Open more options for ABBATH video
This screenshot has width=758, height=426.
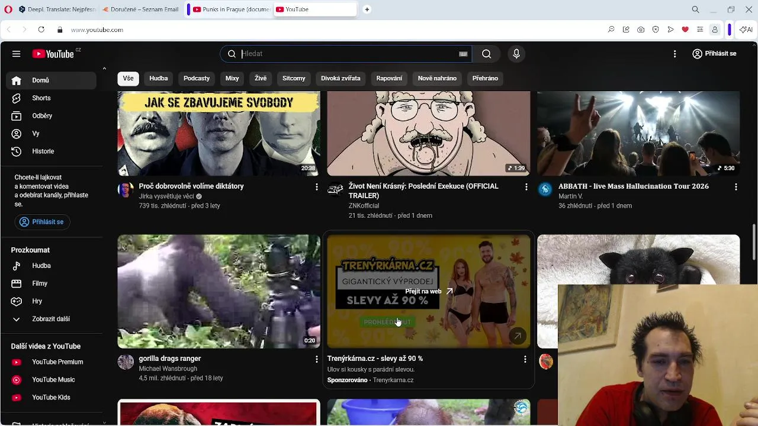click(735, 187)
